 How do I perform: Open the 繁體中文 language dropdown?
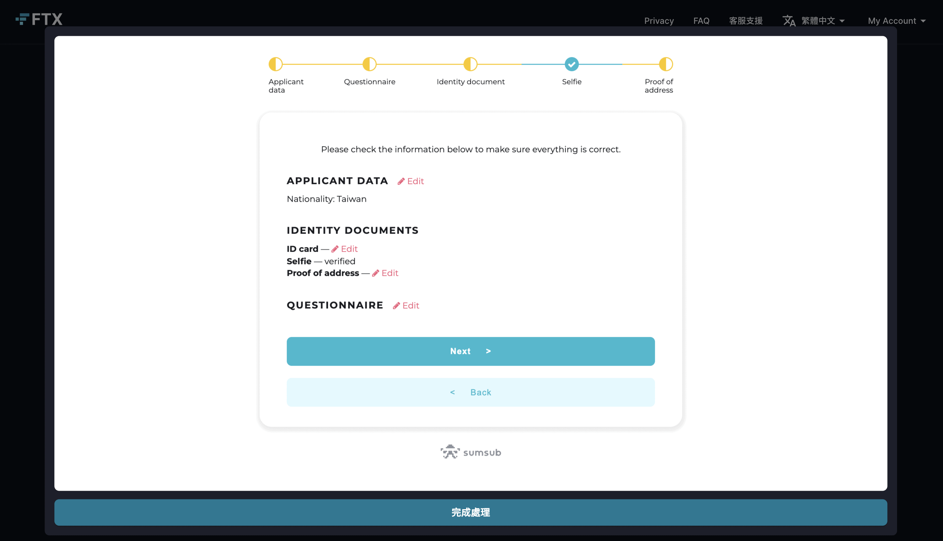pos(823,21)
